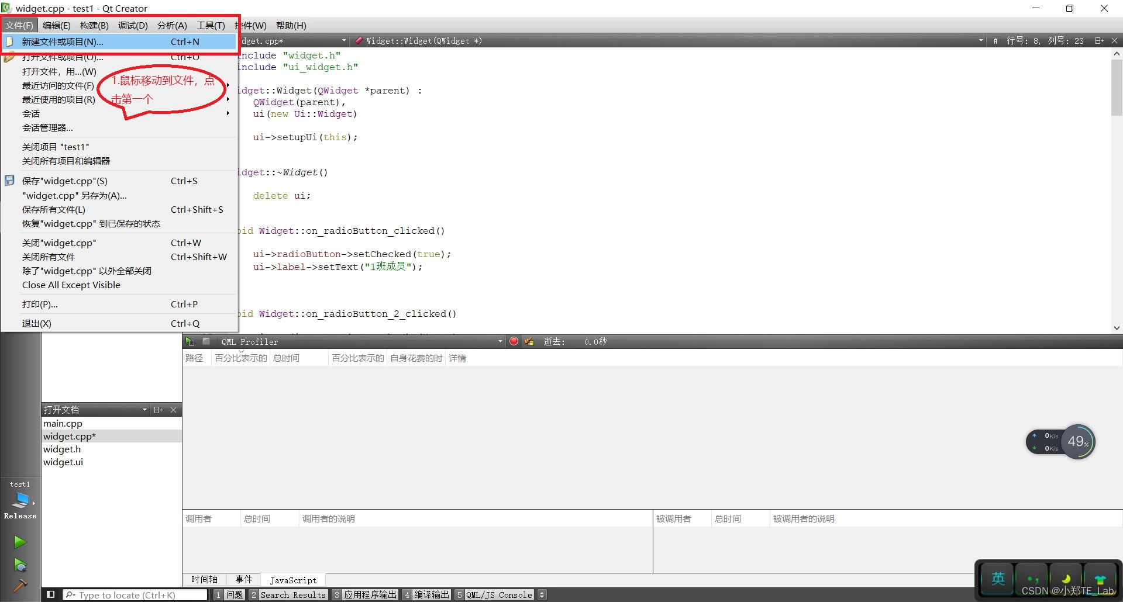
Task: Toggle the left sidebar visibility
Action: [51, 594]
